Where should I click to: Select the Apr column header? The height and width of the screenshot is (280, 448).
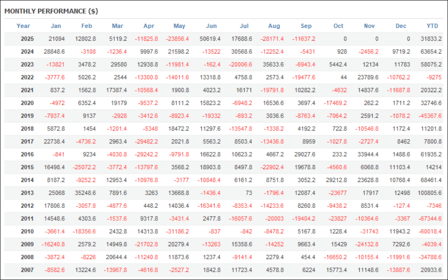click(148, 26)
